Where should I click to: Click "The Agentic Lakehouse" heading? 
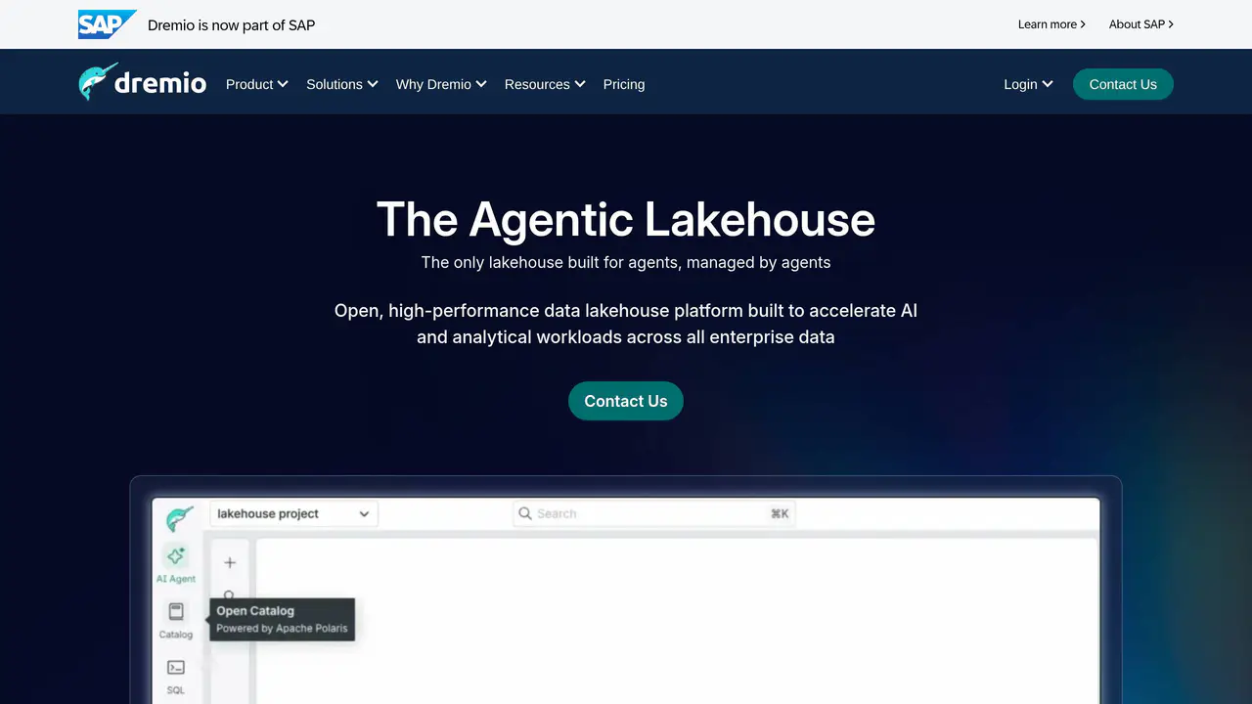[626, 219]
